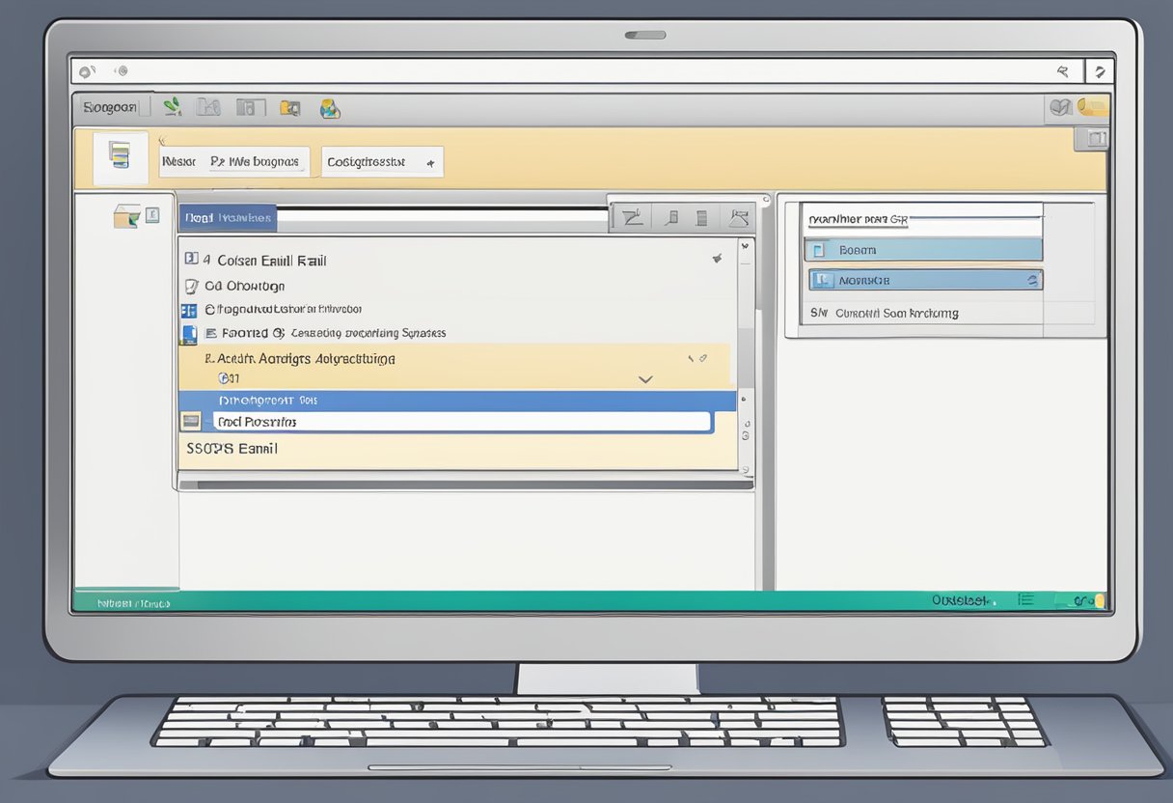The height and width of the screenshot is (803, 1173).
Task: Click the green leaf icon in the toolbar
Action: point(173,107)
